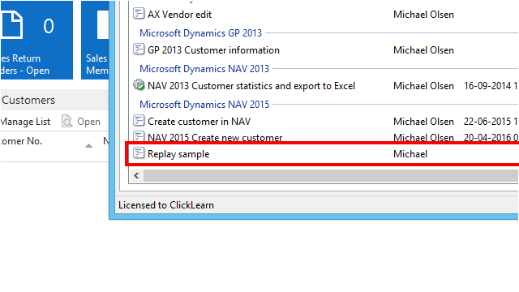Click the Customers heading in NAV window
519x292 pixels.
[28, 100]
